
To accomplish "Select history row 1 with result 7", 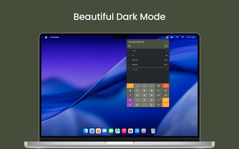I will pyautogui.click(x=148, y=51).
